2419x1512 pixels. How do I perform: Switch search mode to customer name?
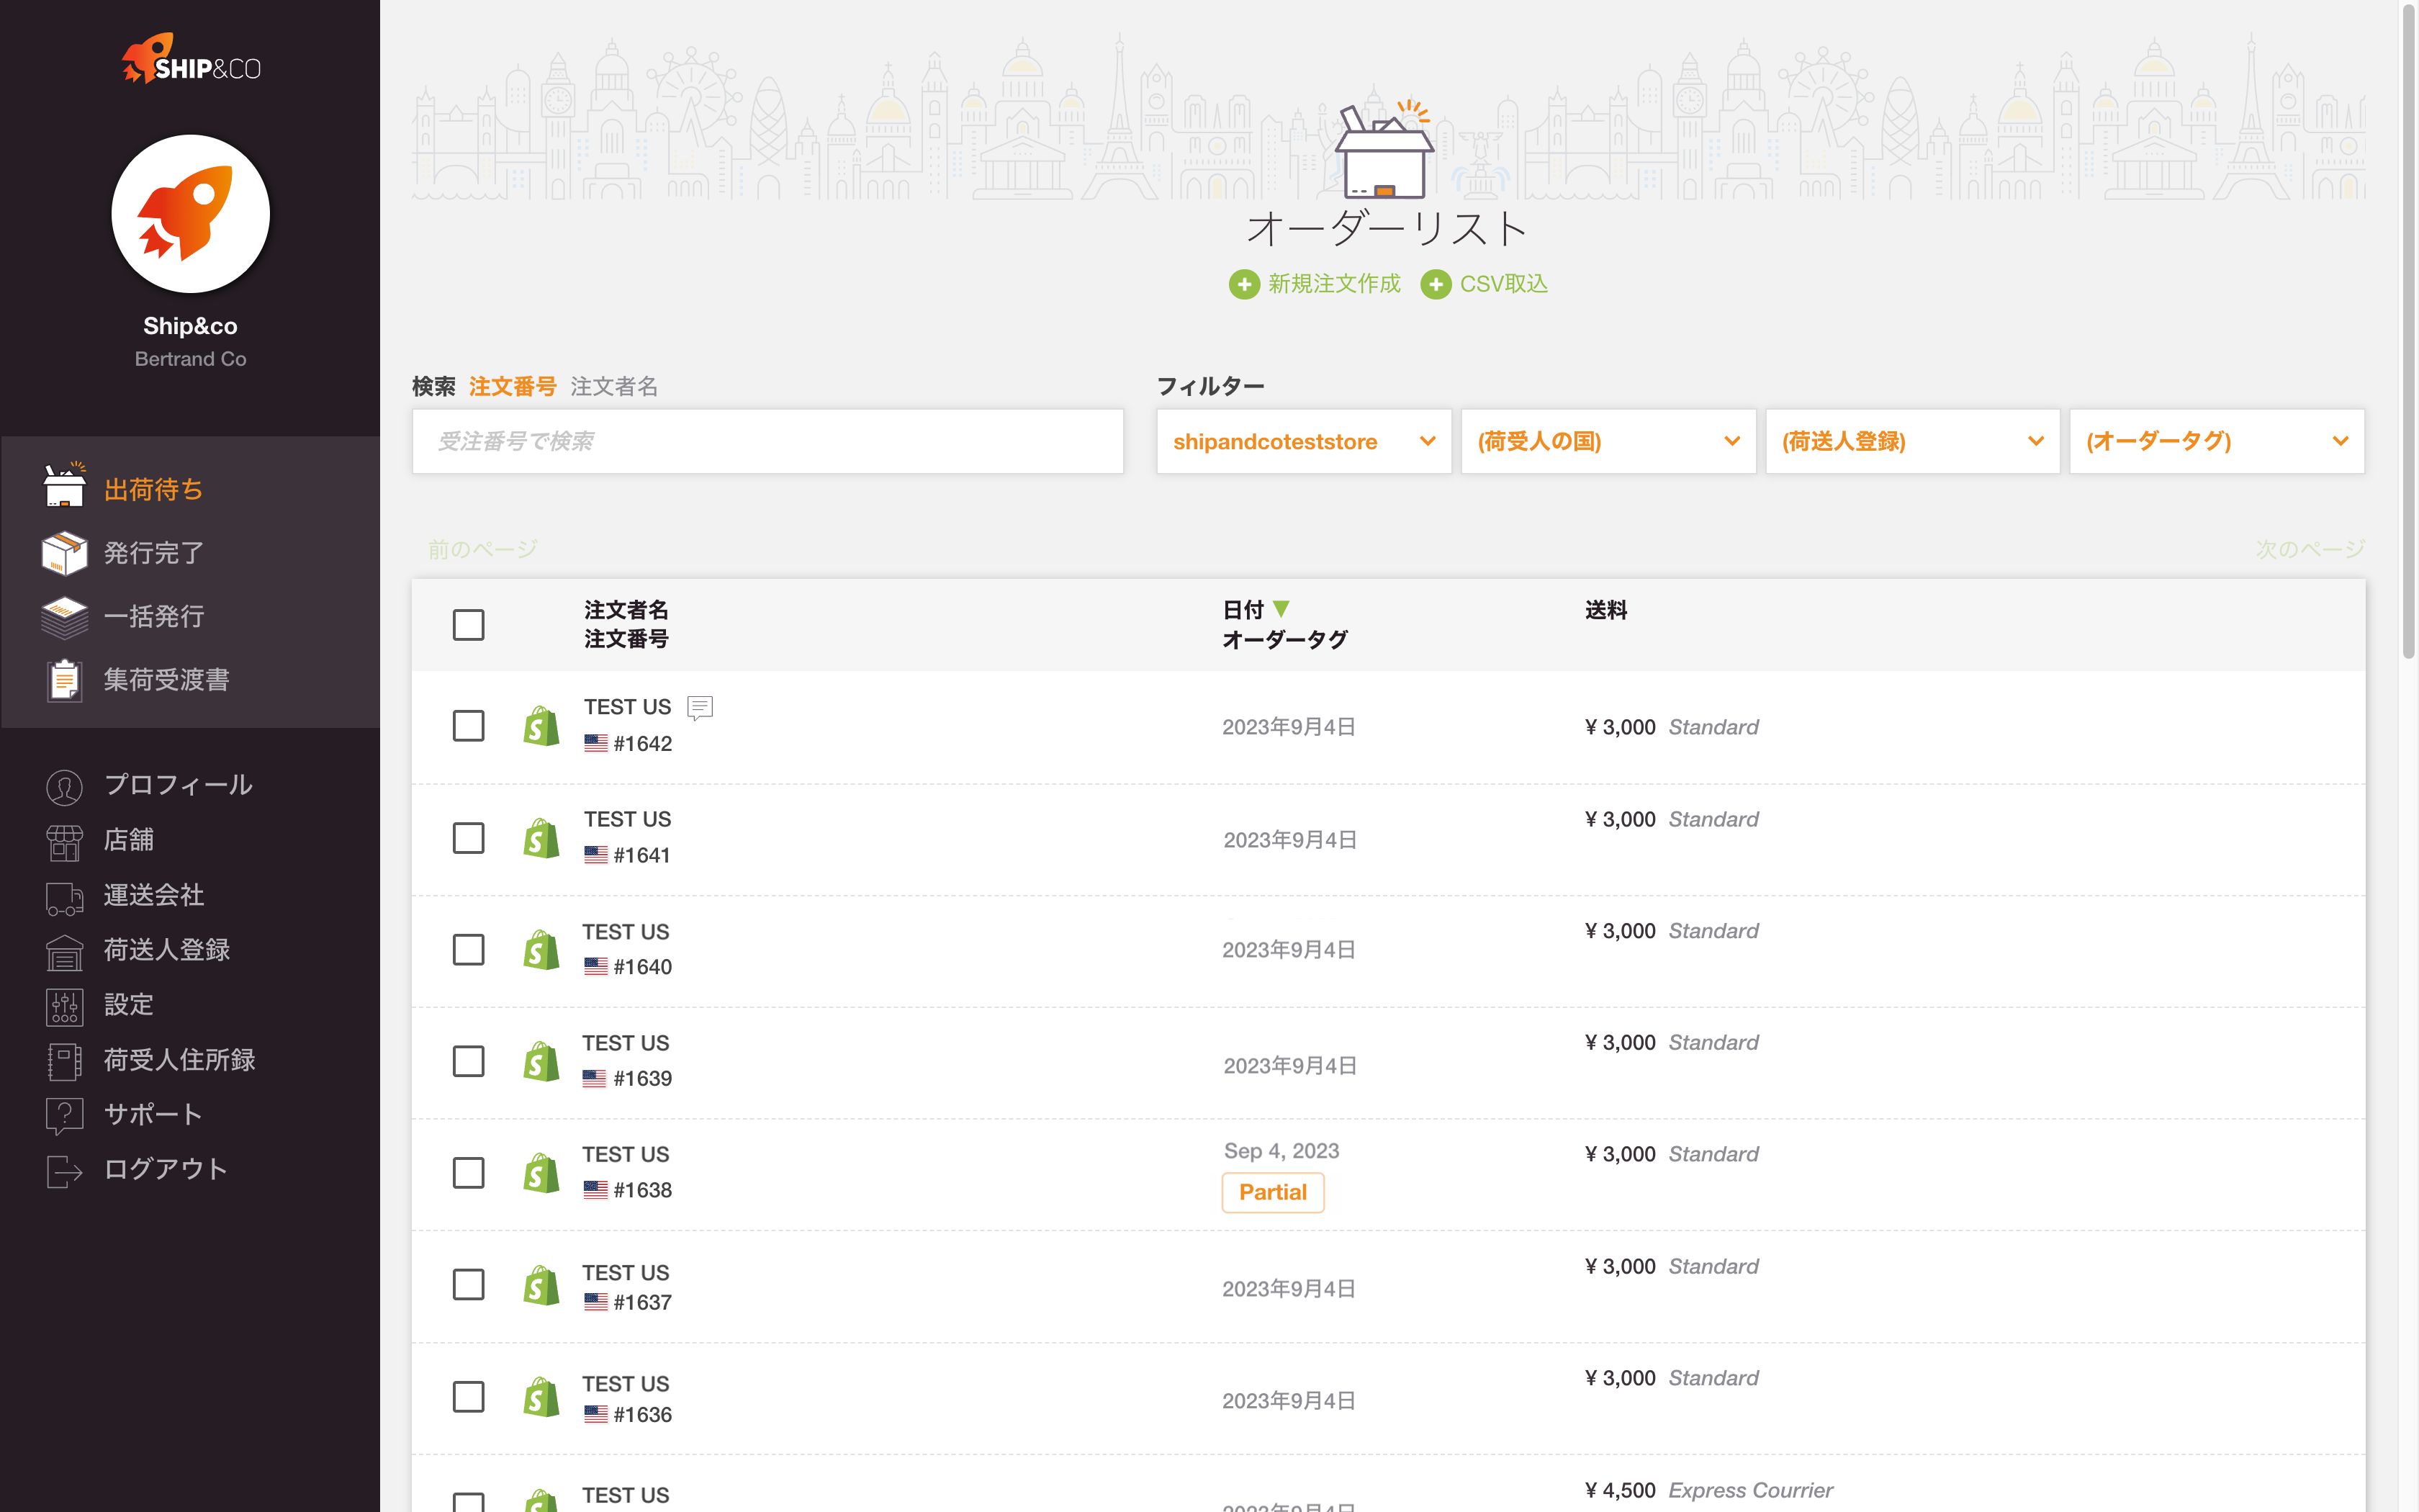613,386
